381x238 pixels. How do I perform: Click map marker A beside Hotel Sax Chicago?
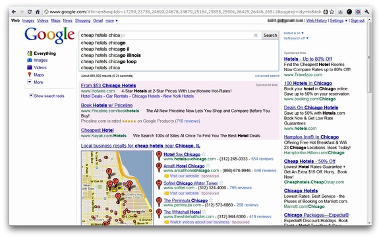[159, 156]
